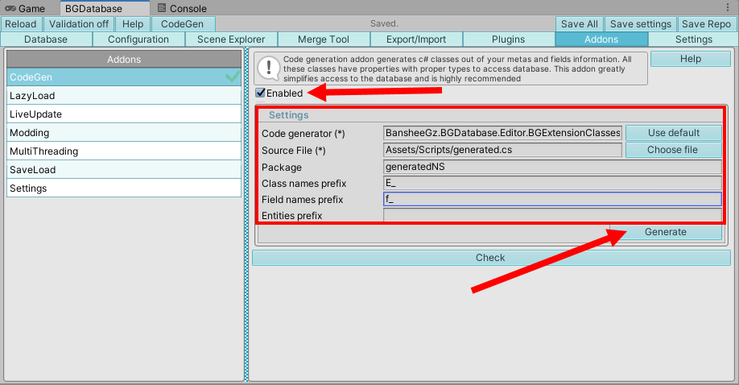Click the Source File path field

click(502, 150)
